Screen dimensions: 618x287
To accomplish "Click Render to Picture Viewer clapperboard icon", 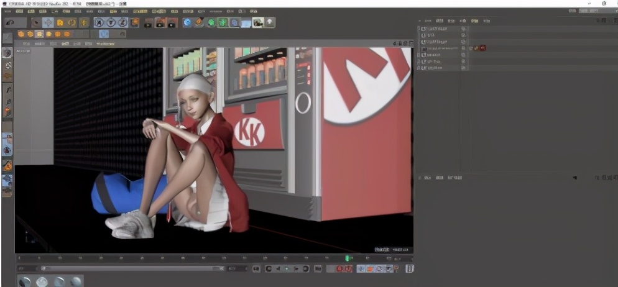I will [x=160, y=23].
